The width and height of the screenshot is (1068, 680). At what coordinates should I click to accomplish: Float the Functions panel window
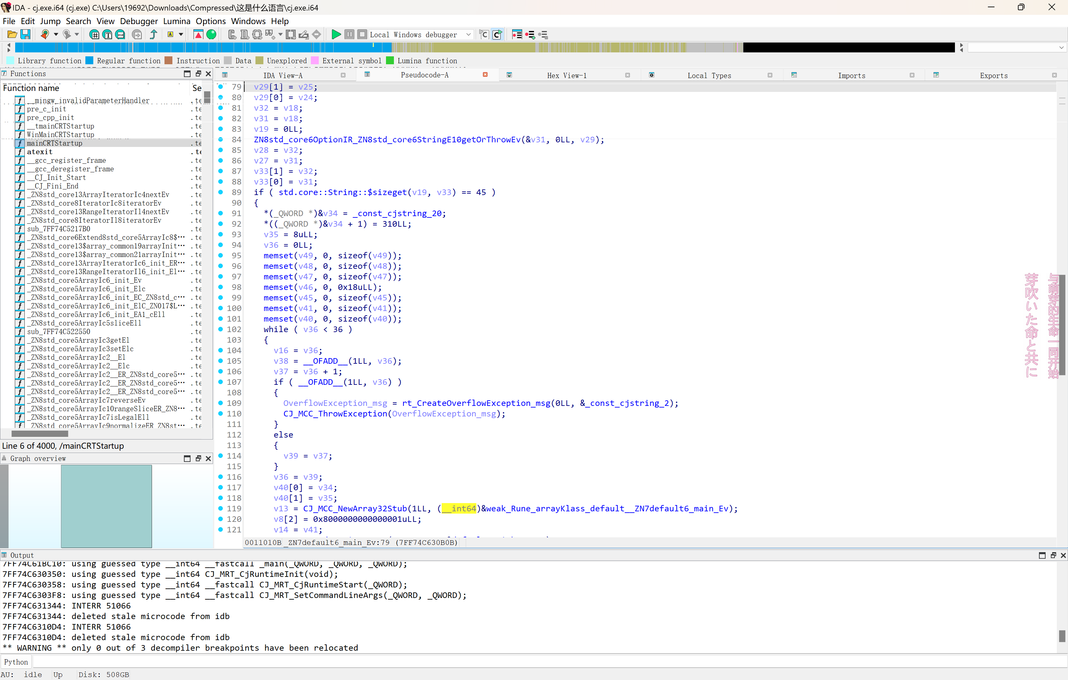click(198, 73)
